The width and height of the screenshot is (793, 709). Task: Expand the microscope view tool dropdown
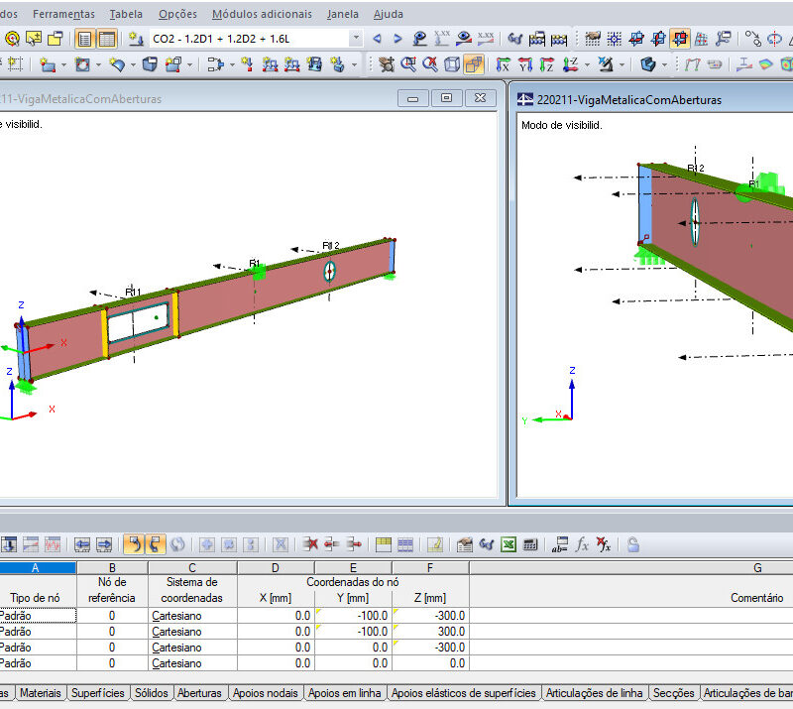click(622, 64)
